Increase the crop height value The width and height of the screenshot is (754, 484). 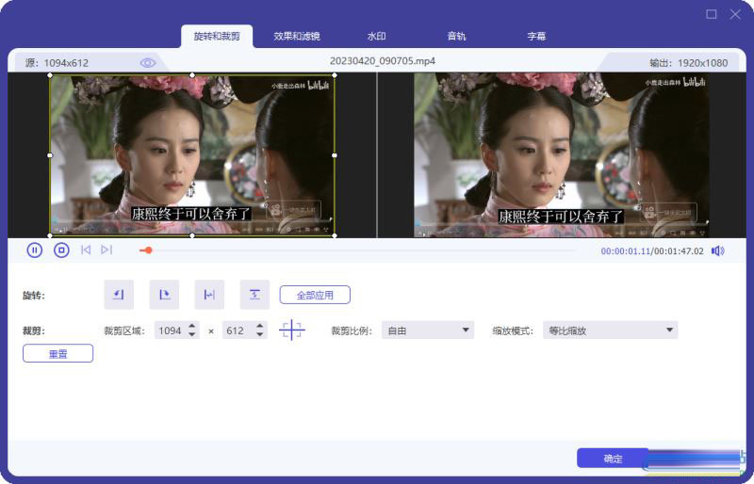point(260,326)
